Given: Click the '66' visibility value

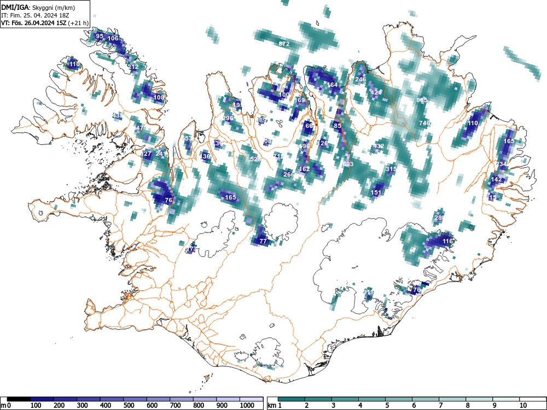Looking at the screenshot, I should point(309,126).
